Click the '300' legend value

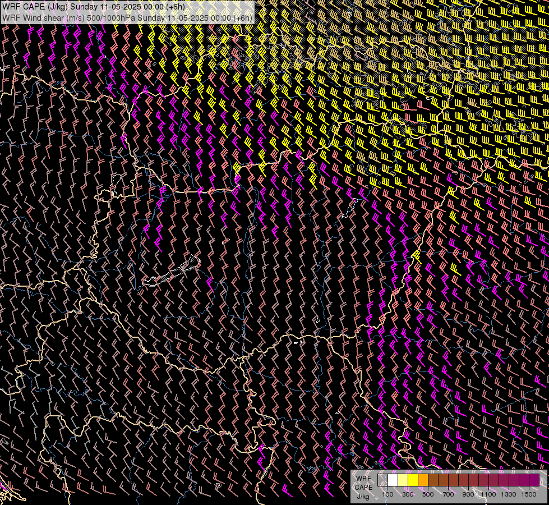(x=408, y=494)
